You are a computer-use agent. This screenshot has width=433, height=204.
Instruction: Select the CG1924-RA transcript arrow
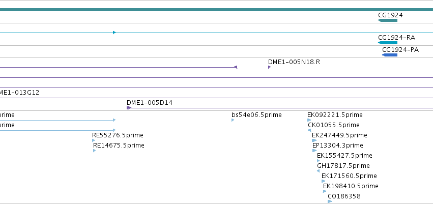tap(387, 43)
